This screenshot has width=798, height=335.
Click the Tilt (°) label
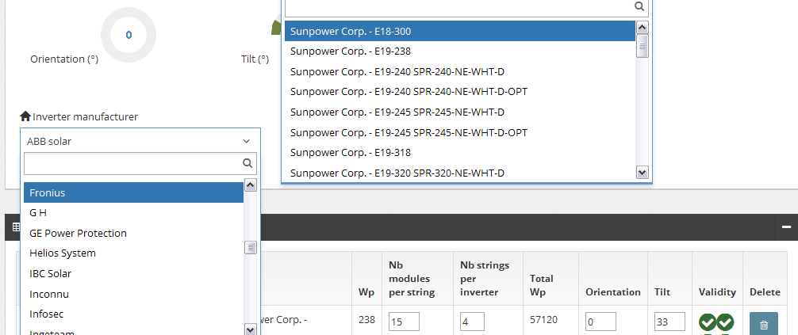[255, 59]
